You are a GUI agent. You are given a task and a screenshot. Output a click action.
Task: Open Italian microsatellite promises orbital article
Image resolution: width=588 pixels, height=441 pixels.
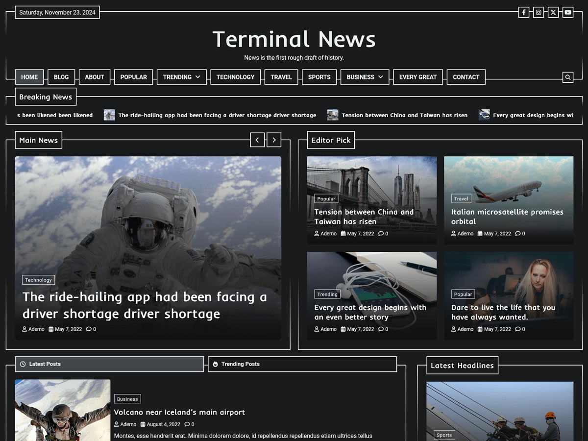pos(507,217)
